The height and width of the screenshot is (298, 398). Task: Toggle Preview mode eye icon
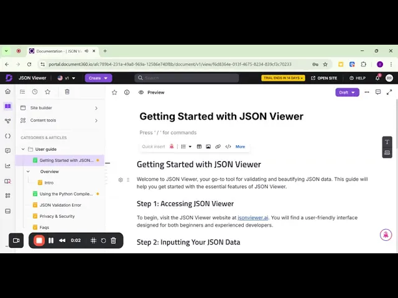pyautogui.click(x=141, y=93)
